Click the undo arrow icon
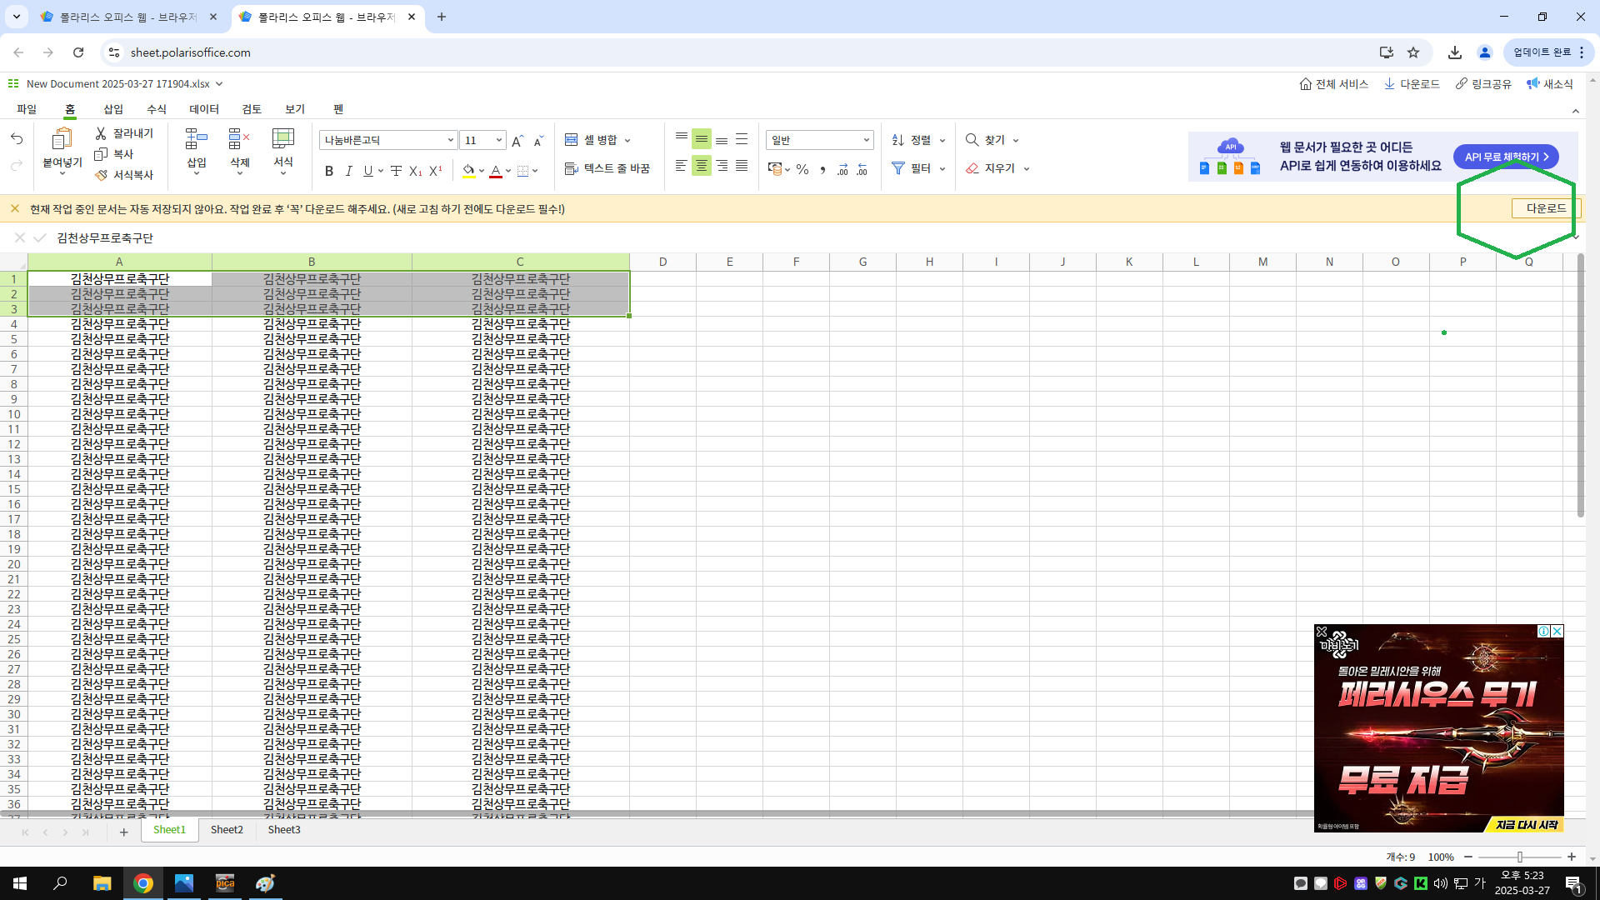 17,138
